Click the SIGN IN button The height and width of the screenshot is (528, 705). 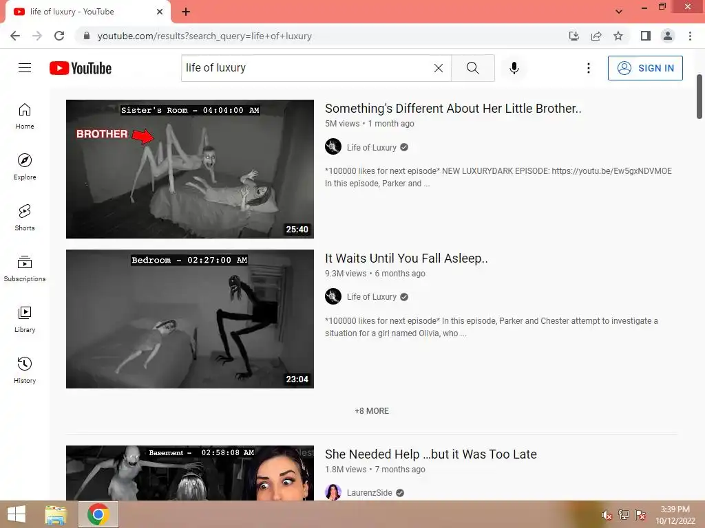pyautogui.click(x=645, y=68)
